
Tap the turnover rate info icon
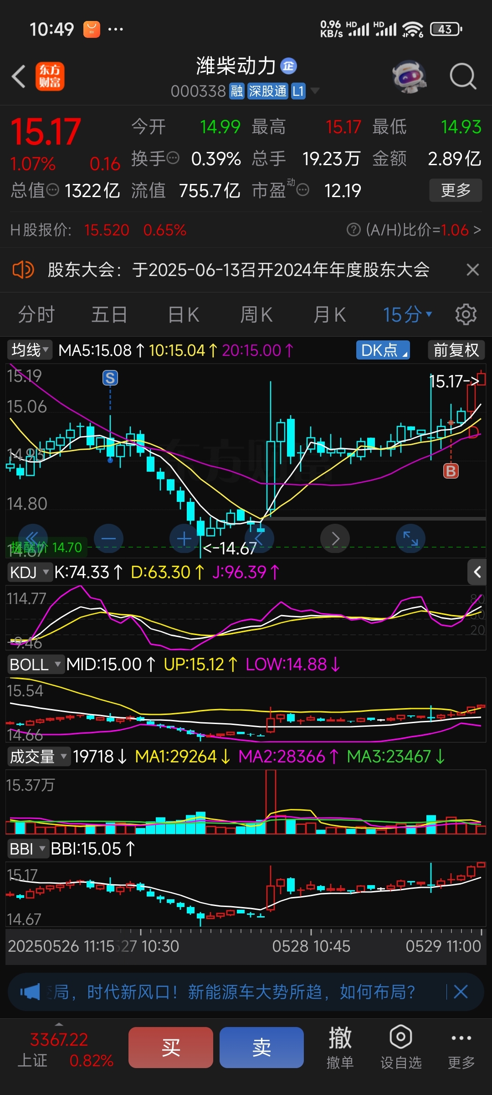tap(173, 158)
